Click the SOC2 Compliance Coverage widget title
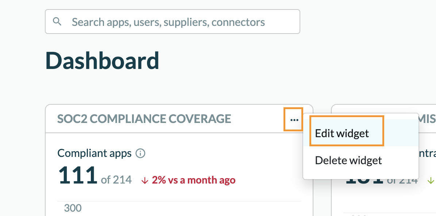436x216 pixels. [144, 119]
